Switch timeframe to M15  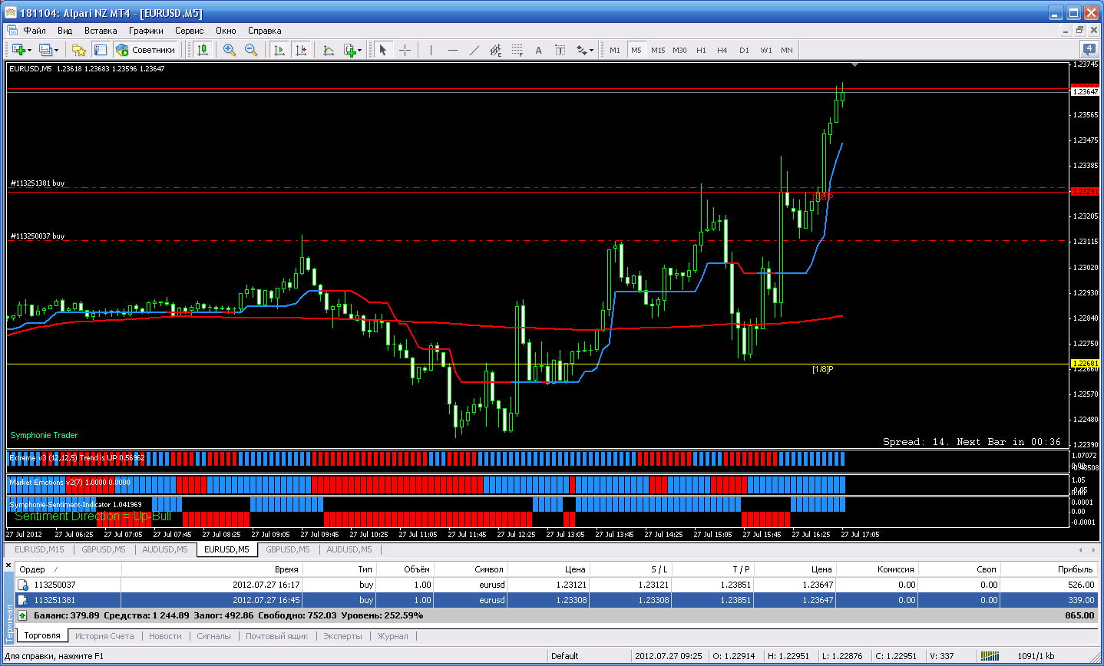click(x=658, y=50)
